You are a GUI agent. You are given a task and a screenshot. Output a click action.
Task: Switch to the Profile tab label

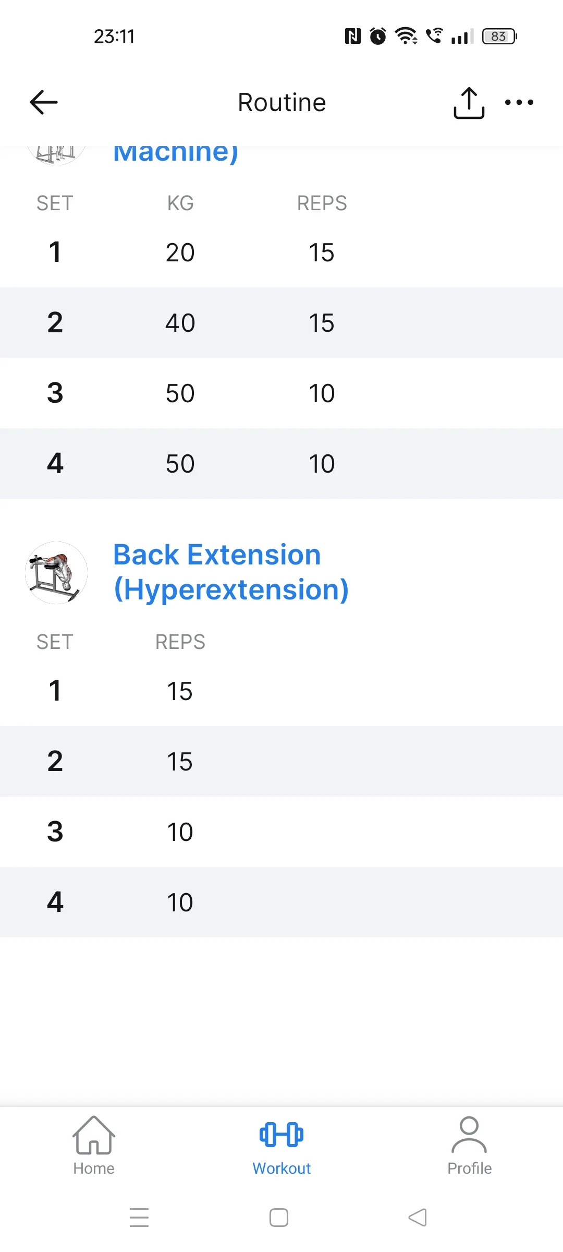(469, 1169)
